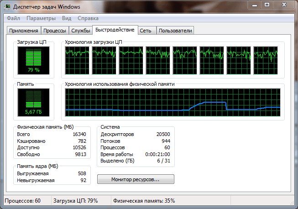Switch to the Процессы tab
Viewport: 298px width, 209px height.
(x=55, y=31)
